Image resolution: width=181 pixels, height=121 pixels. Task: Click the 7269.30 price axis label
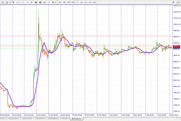coord(177,111)
